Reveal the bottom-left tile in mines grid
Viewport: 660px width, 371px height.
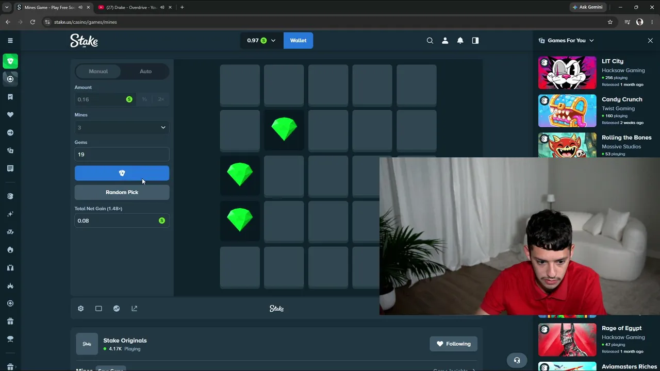(x=240, y=267)
